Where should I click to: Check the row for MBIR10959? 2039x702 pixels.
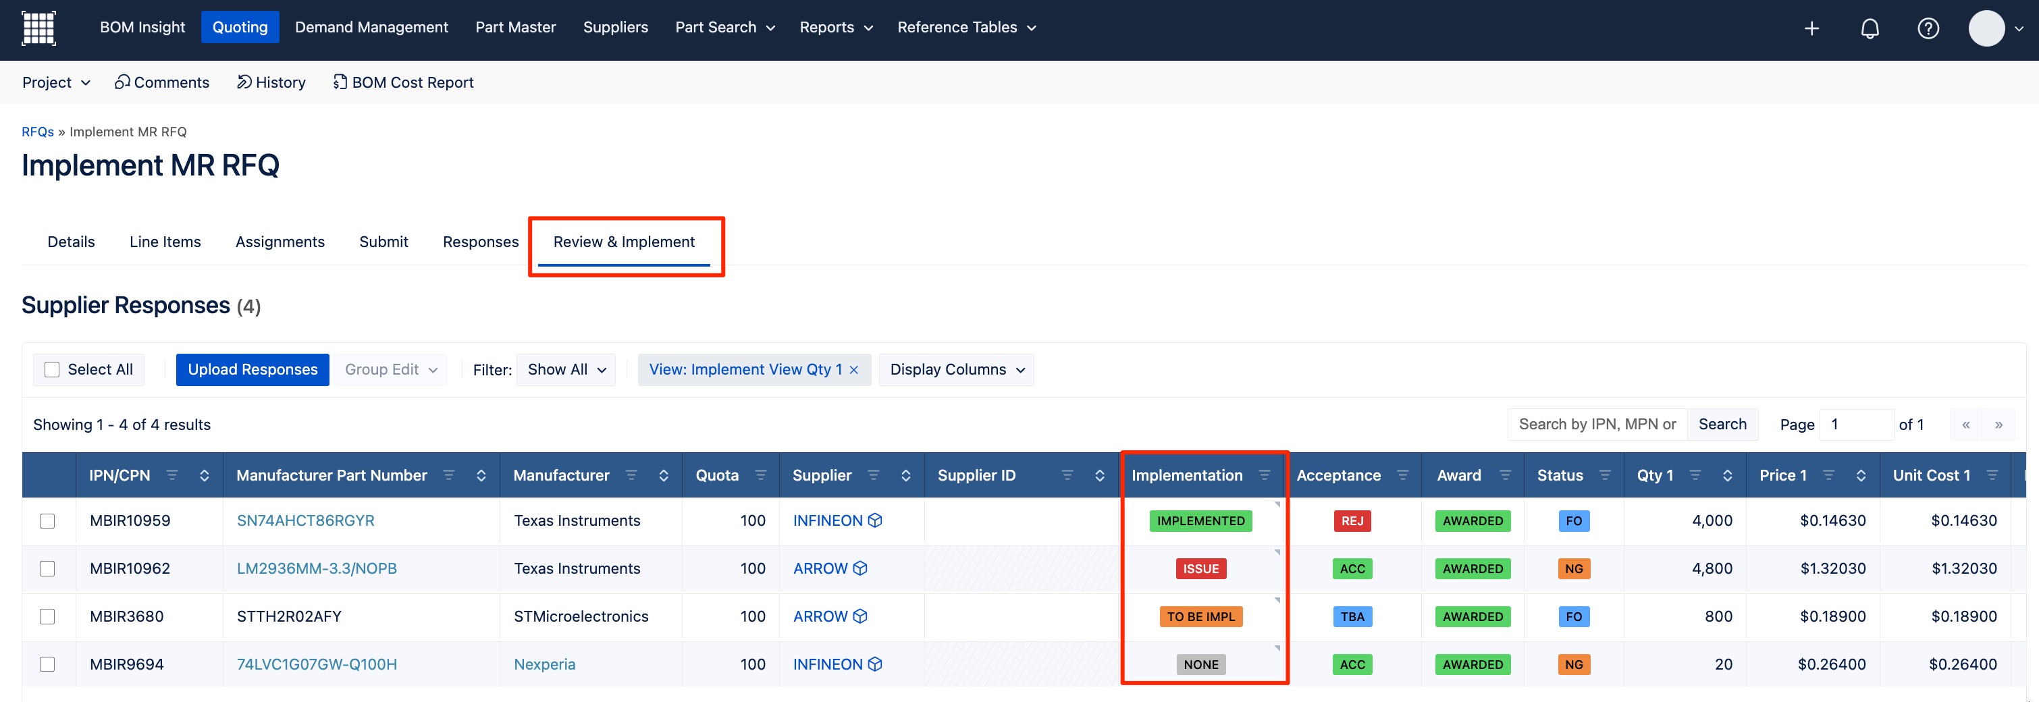[47, 520]
